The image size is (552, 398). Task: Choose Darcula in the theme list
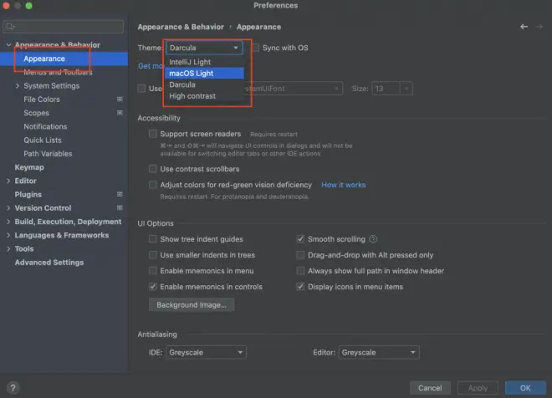[204, 84]
